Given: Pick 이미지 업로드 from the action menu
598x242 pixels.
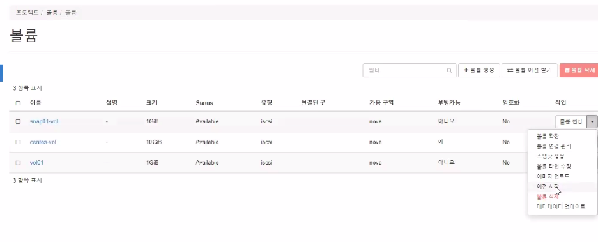Looking at the screenshot, I should tap(553, 176).
